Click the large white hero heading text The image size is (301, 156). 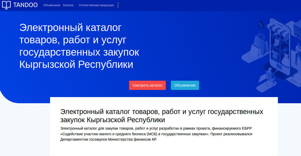(x=79, y=46)
